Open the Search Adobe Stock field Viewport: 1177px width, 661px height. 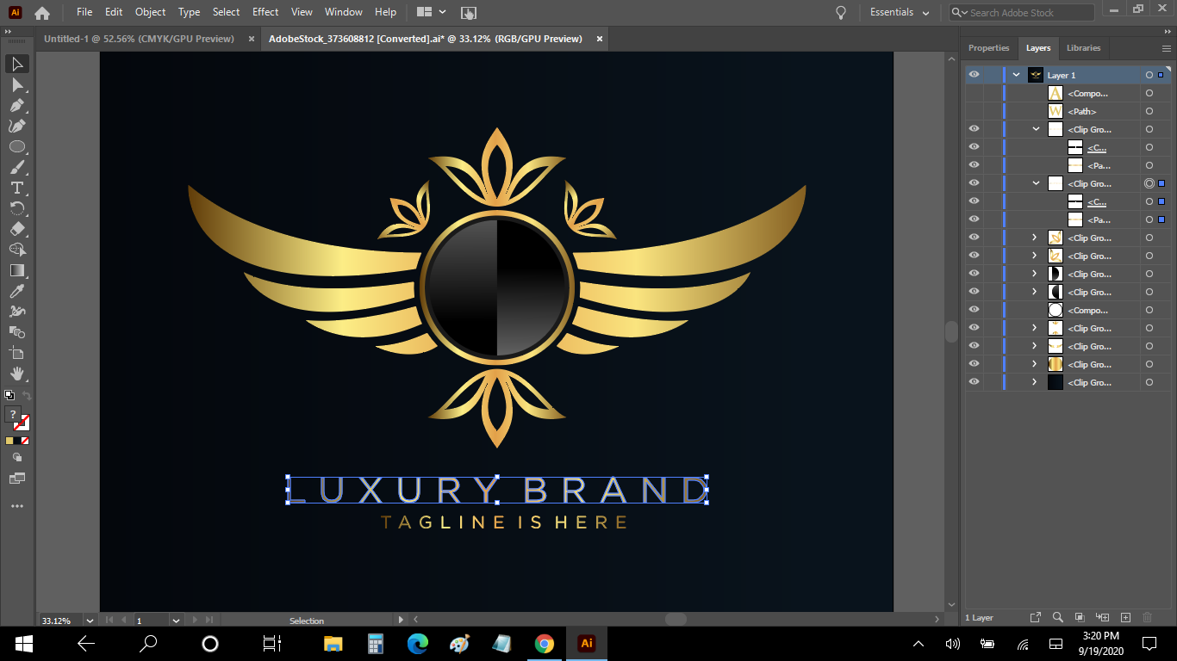(1020, 12)
